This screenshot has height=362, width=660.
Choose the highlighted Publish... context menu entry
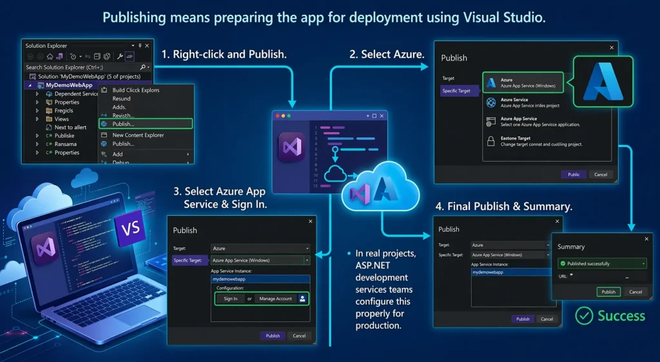tap(146, 124)
